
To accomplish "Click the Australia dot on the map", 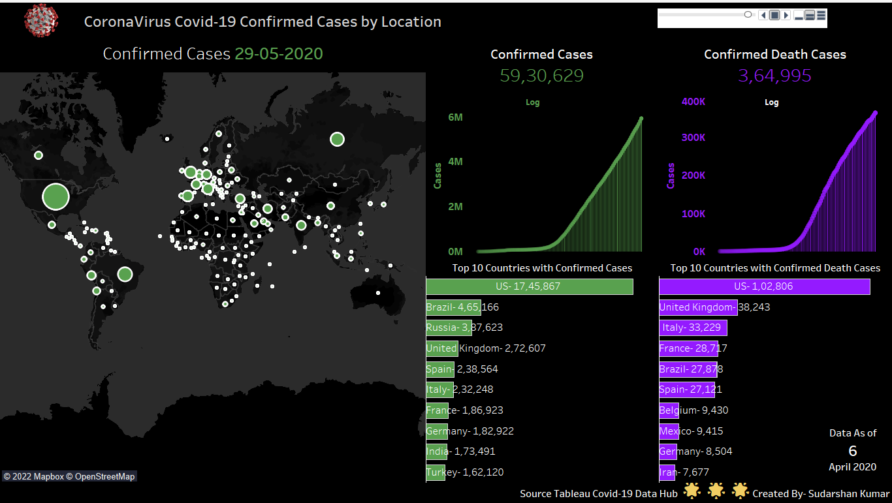I will [x=378, y=293].
